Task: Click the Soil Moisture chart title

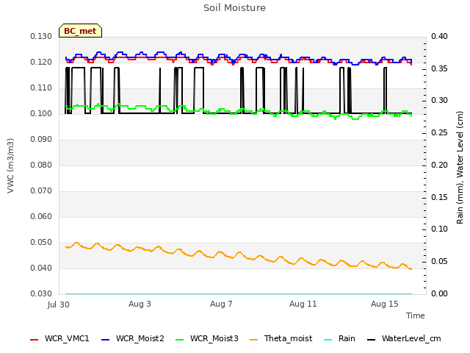Action: (235, 8)
